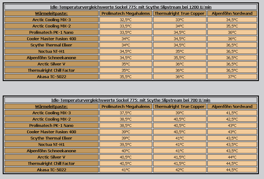Select Wärmeleitpaste header in 700 U/min table
The height and width of the screenshot is (179, 264).
(52, 106)
